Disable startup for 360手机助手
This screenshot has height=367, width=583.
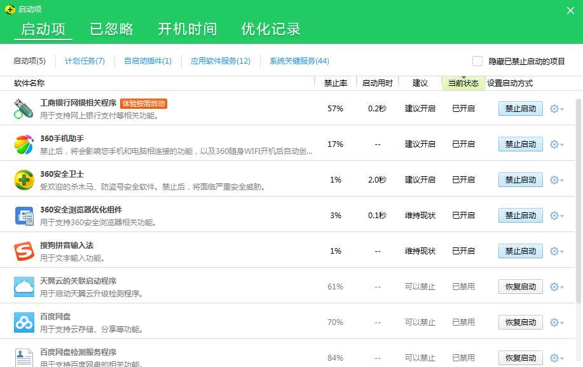(x=520, y=144)
